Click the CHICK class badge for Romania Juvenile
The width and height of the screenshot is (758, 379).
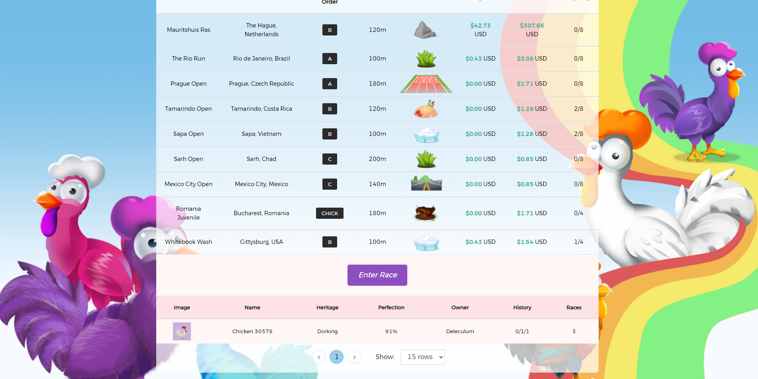point(330,213)
